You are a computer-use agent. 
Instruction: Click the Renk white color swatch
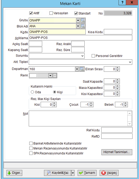pos(33,75)
